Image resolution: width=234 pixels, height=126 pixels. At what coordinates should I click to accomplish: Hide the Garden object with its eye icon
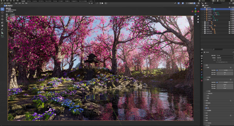(x=231, y=11)
